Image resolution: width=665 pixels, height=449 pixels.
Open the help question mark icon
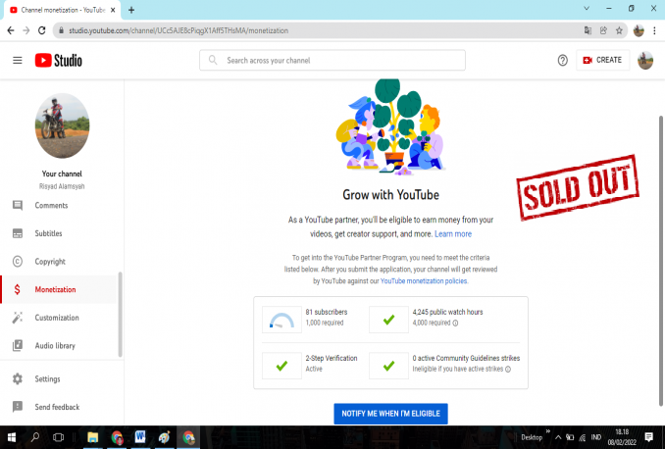(x=562, y=61)
